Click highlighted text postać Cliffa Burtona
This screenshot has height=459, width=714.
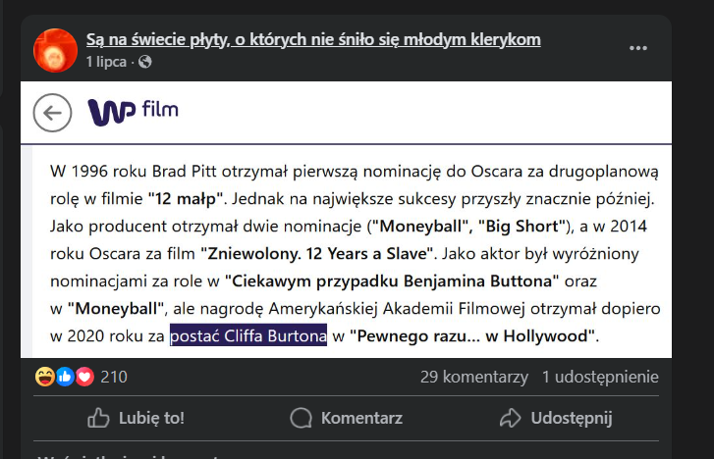[x=247, y=336]
